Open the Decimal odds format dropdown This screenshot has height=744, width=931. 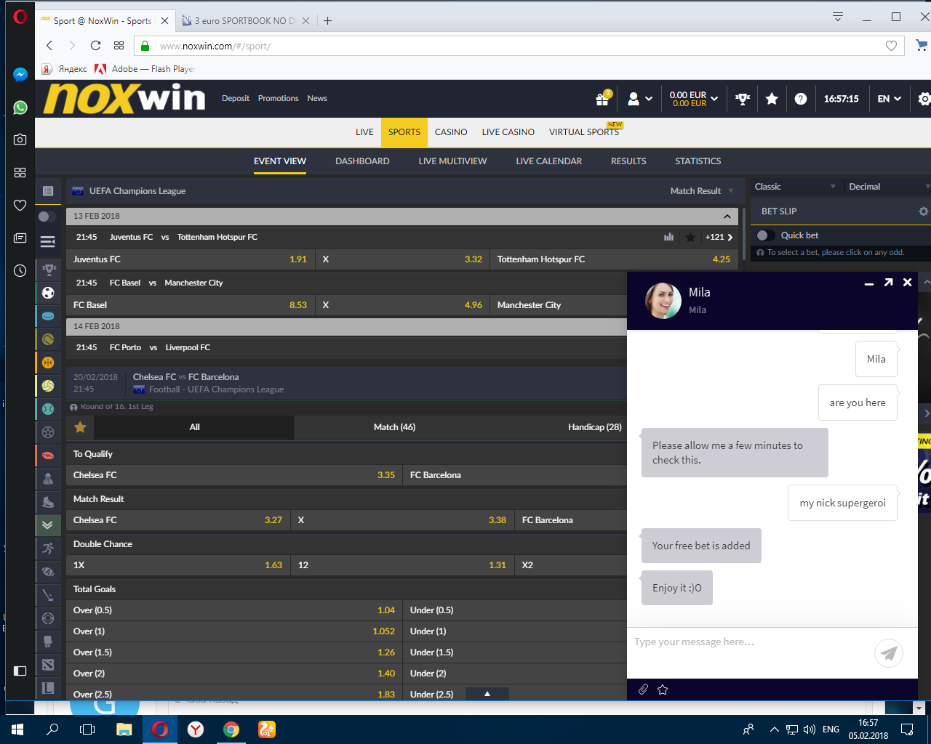[889, 187]
